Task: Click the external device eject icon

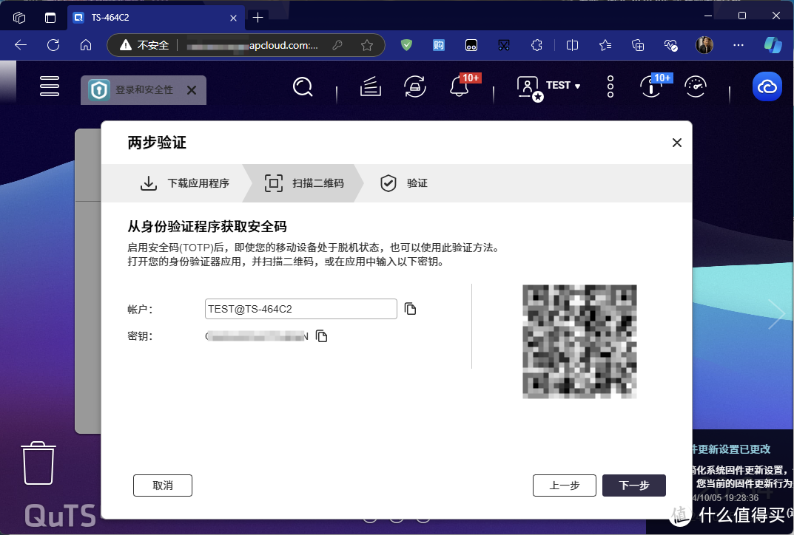Action: [415, 86]
